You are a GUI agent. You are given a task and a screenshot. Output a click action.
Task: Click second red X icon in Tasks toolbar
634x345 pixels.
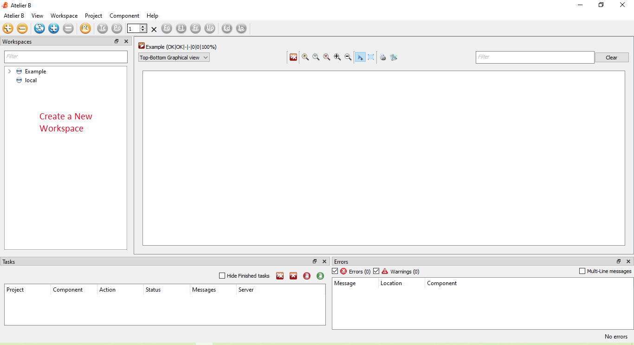[293, 276]
